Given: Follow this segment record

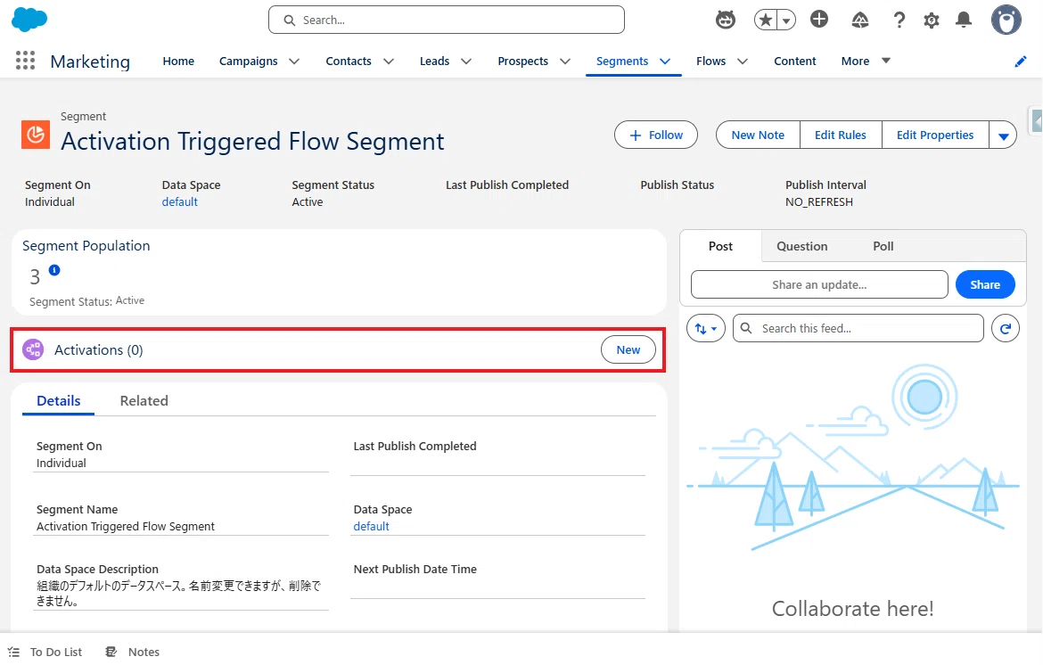Looking at the screenshot, I should click(656, 135).
